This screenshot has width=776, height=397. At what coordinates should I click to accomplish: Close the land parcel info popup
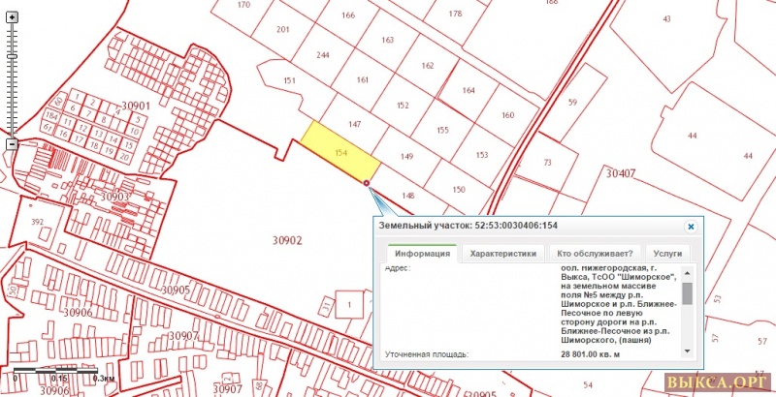point(691,226)
